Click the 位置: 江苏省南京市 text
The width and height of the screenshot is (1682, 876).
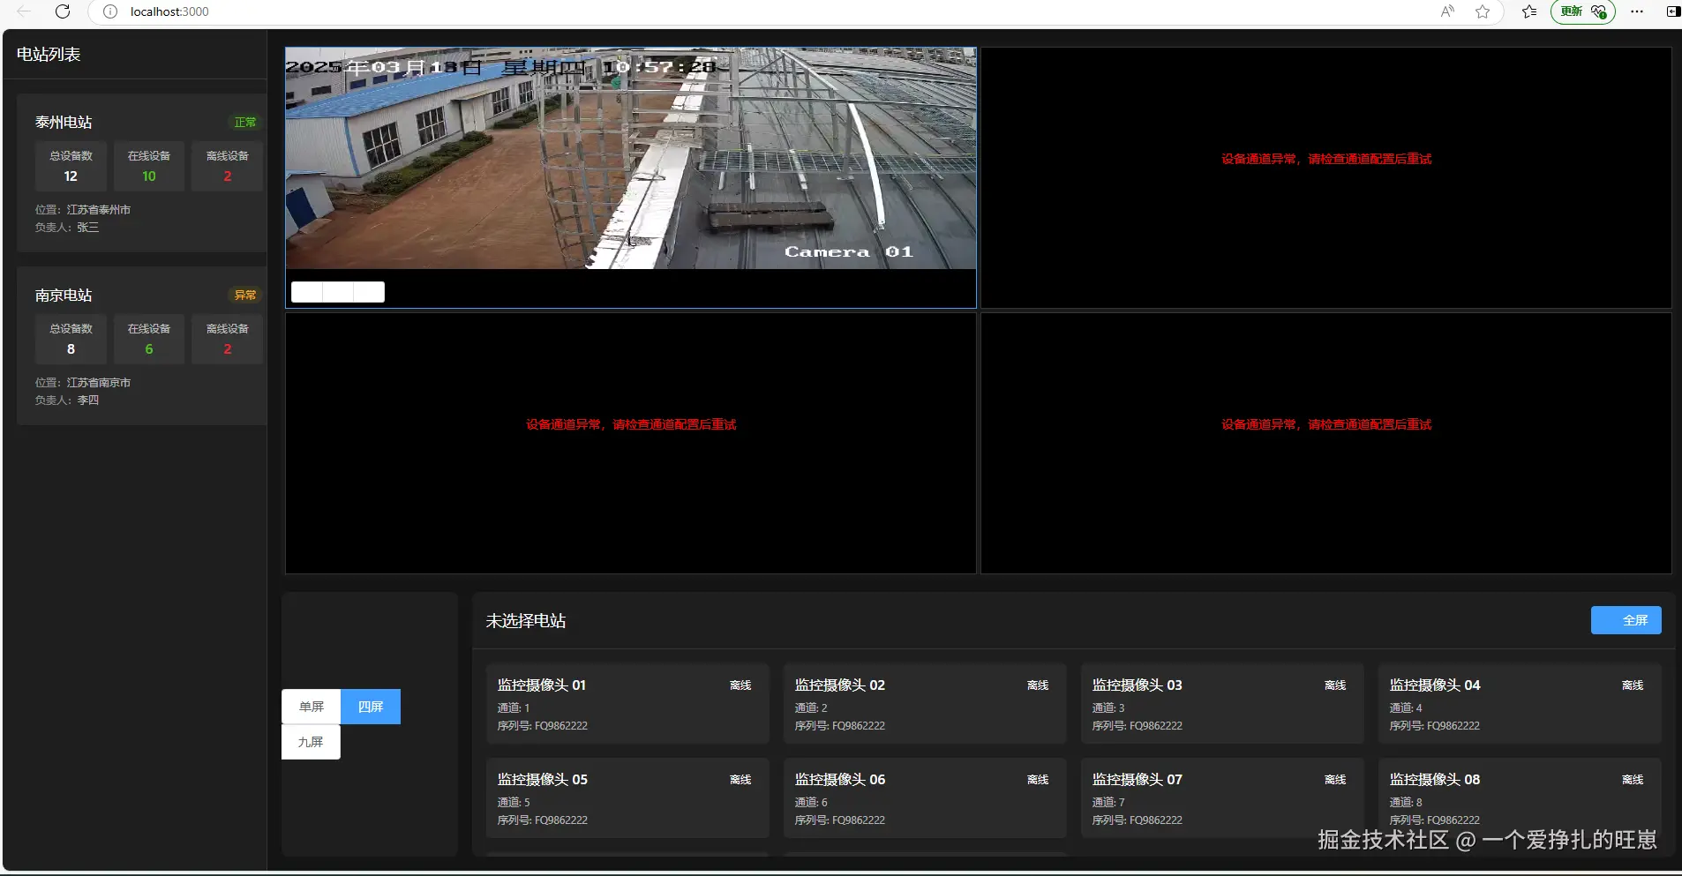83,383
